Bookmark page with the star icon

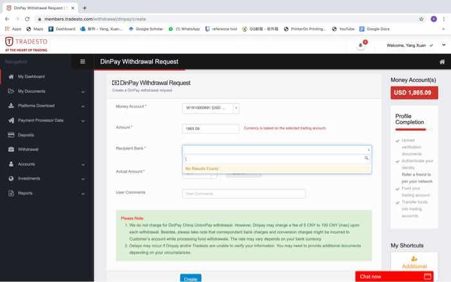coord(421,19)
